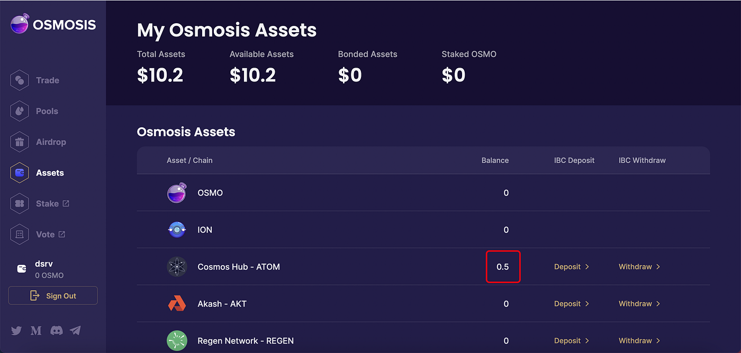Open the Airdrop gift icon
Screen dimensions: 741x353
click(20, 142)
